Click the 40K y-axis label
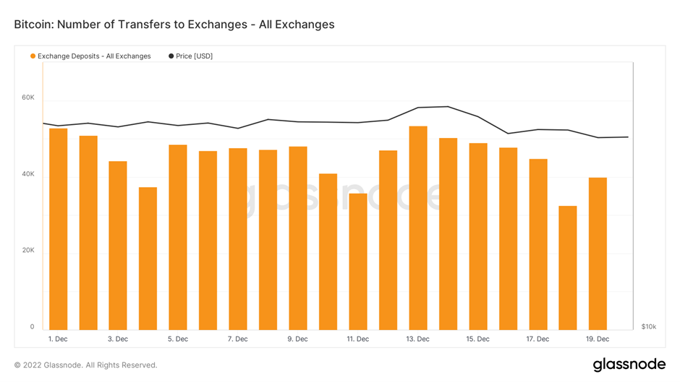Viewport: 680px width, 382px height. click(x=27, y=175)
